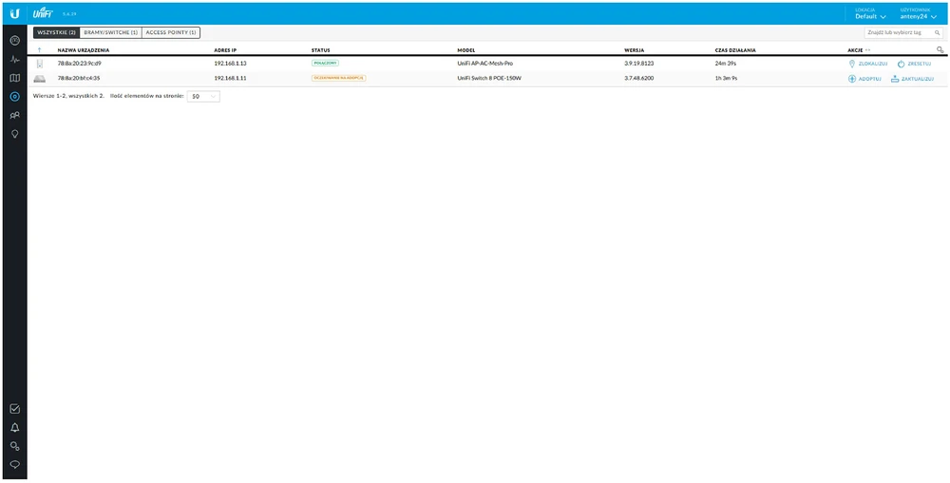The width and height of the screenshot is (950, 483).
Task: Open the Alerts bell icon in sidebar
Action: pyautogui.click(x=14, y=427)
